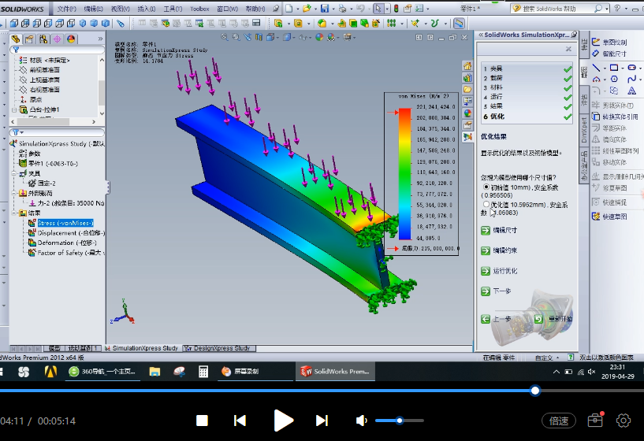Select Stress (-vonMises-) result item
This screenshot has width=644, height=441.
point(65,223)
